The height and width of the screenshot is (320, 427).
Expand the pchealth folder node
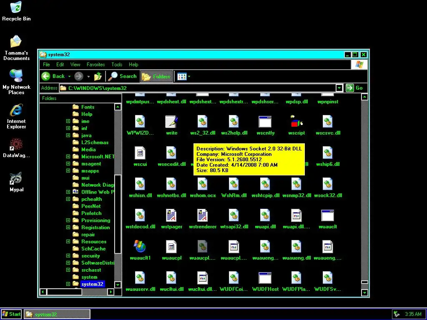coord(68,199)
